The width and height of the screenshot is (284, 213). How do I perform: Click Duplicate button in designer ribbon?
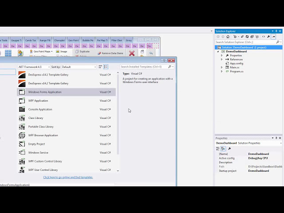click(83, 51)
